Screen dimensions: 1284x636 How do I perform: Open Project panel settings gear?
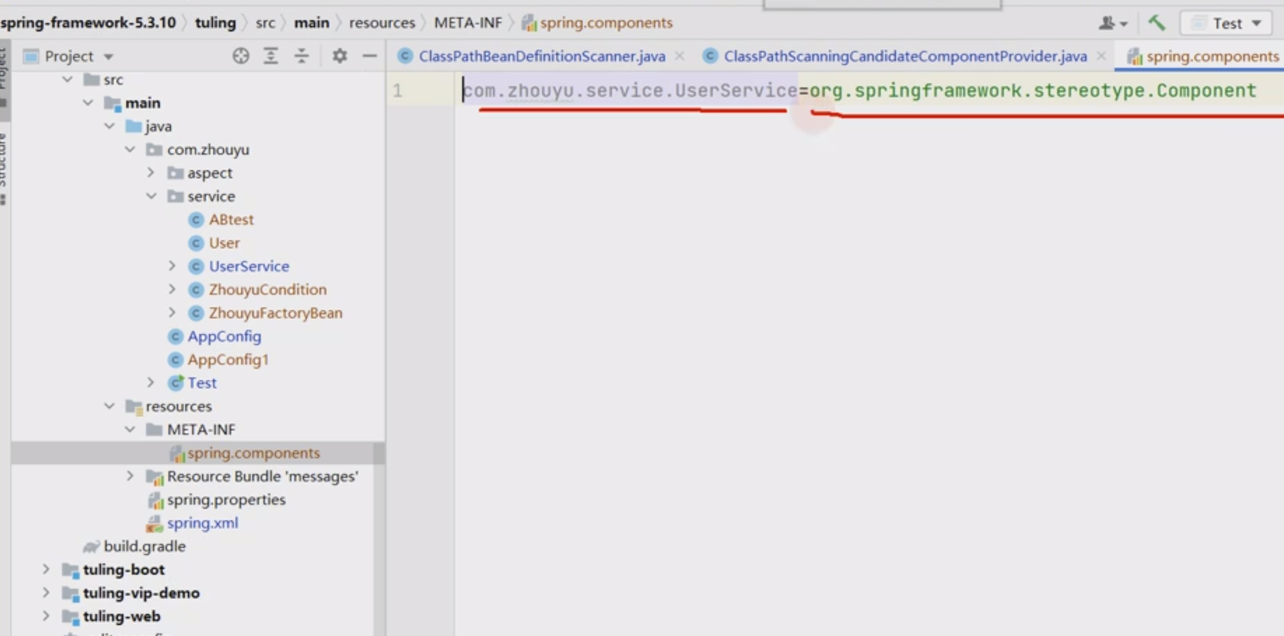pos(340,56)
